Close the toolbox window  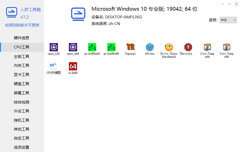(x=236, y=4)
